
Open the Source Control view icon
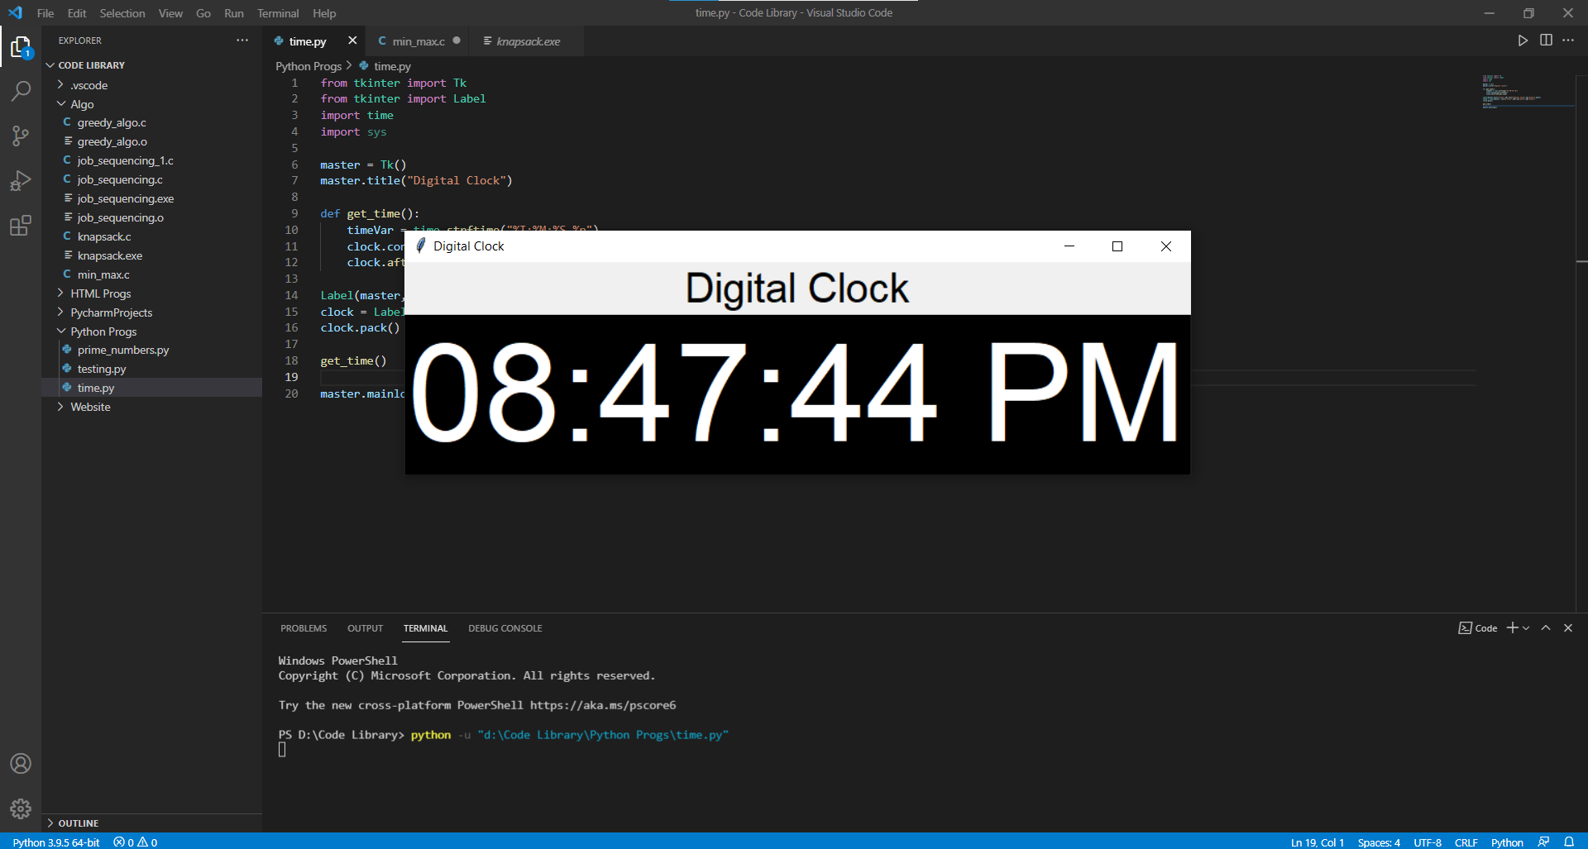21,136
